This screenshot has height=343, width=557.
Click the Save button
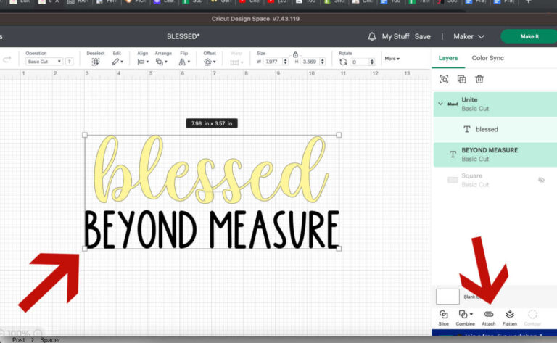(x=422, y=36)
